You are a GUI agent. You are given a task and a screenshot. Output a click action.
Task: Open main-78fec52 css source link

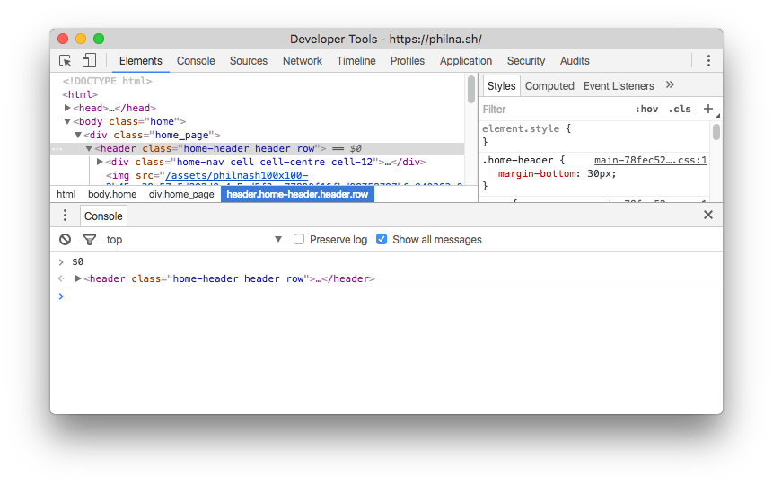click(x=650, y=161)
